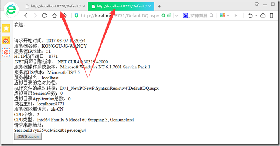Expand the address bar dropdown arrow

pyautogui.click(x=177, y=16)
